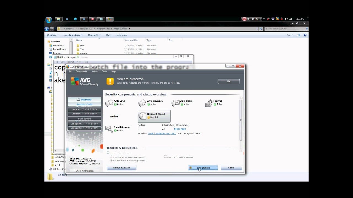Select the Resident Shield tile

(x=154, y=116)
